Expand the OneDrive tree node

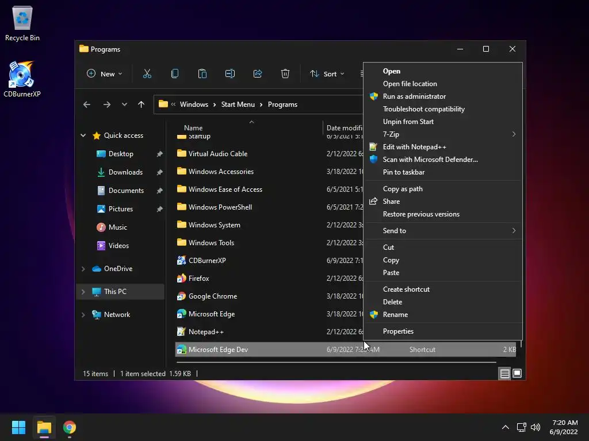(83, 269)
